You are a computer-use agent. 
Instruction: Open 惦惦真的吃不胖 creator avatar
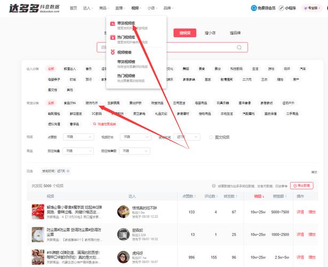tap(123, 211)
